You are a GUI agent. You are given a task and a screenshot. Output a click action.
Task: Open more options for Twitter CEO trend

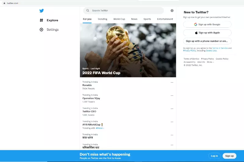pos(172,109)
